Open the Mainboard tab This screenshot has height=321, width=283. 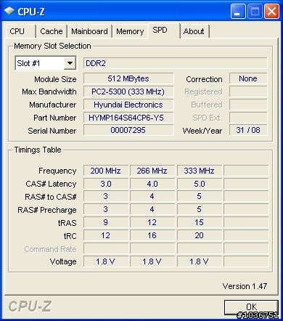pos(89,31)
